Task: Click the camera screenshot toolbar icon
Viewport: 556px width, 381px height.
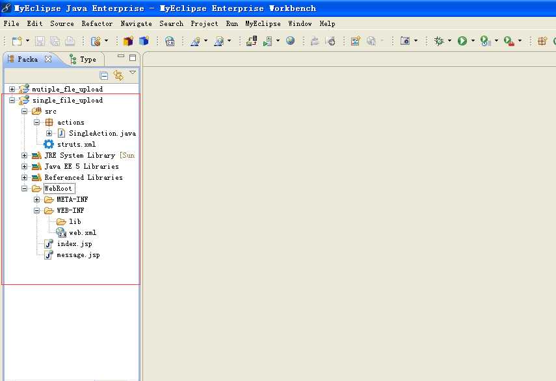Action: (x=405, y=41)
